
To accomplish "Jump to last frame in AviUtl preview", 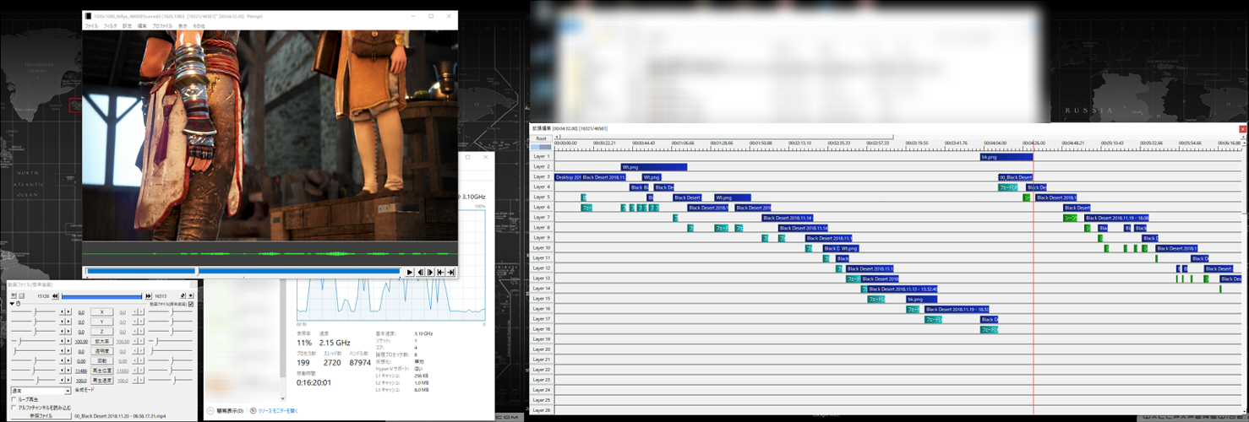I will tap(450, 272).
